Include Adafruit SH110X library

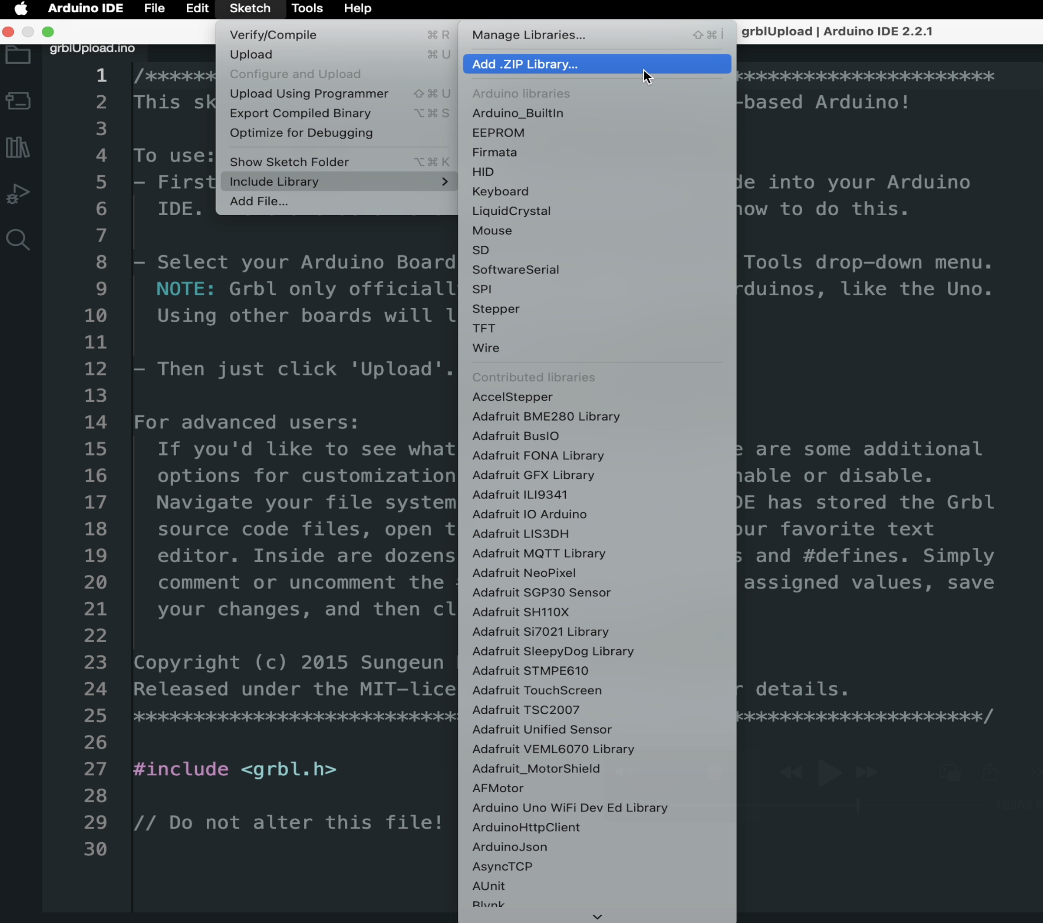point(597,612)
